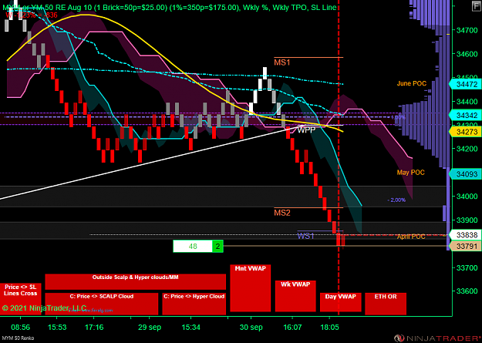Click the 34000 price axis label

pos(467,196)
